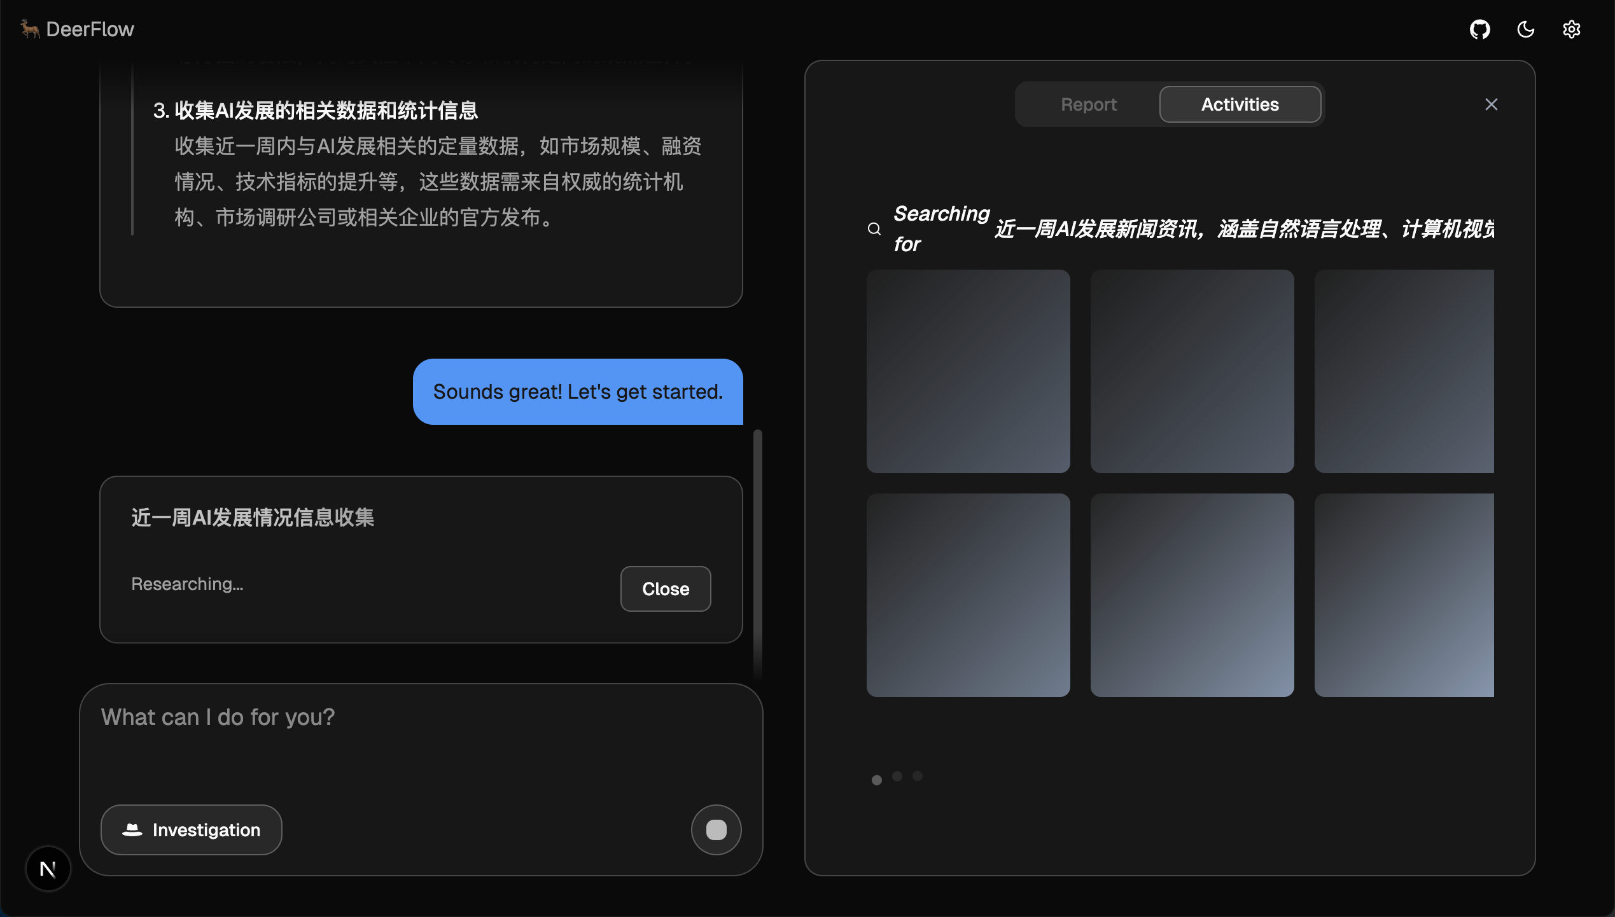Click the DeerFlow deer logo
The width and height of the screenshot is (1615, 917).
click(x=29, y=29)
